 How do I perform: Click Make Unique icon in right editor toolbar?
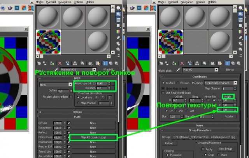coord(197,63)
